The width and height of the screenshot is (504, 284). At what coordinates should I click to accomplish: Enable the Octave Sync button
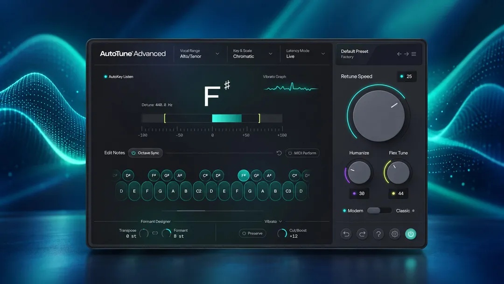pyautogui.click(x=146, y=153)
